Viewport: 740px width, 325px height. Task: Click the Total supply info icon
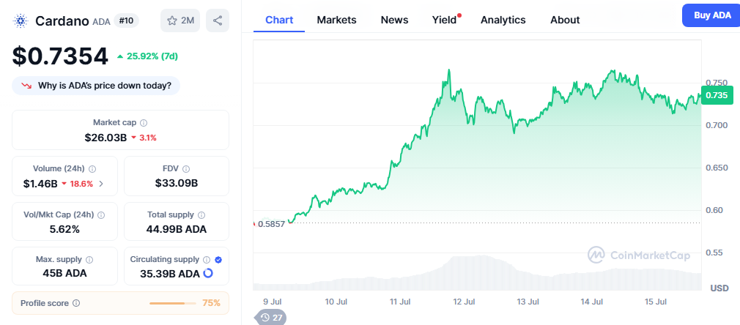coord(201,215)
